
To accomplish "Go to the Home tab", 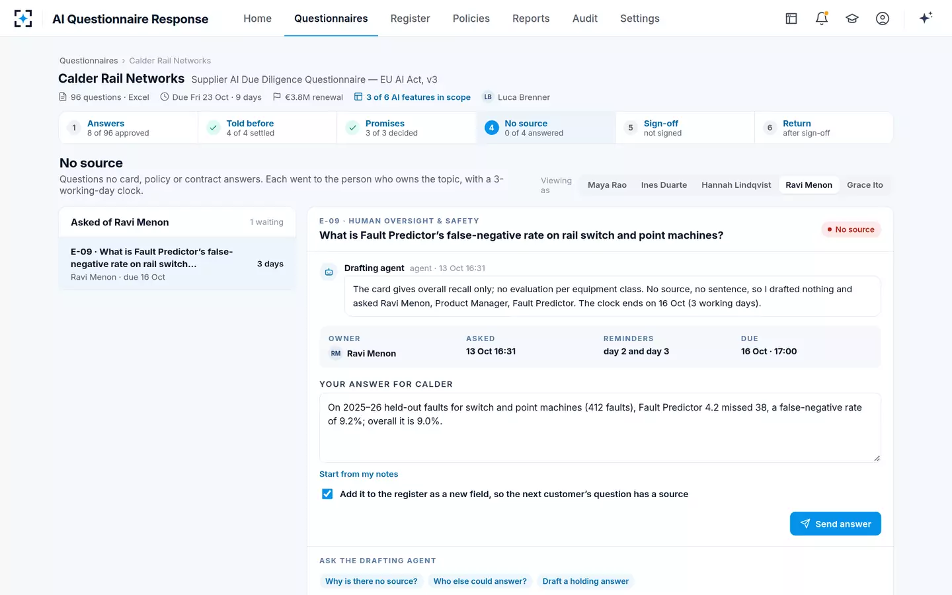I will pyautogui.click(x=257, y=19).
